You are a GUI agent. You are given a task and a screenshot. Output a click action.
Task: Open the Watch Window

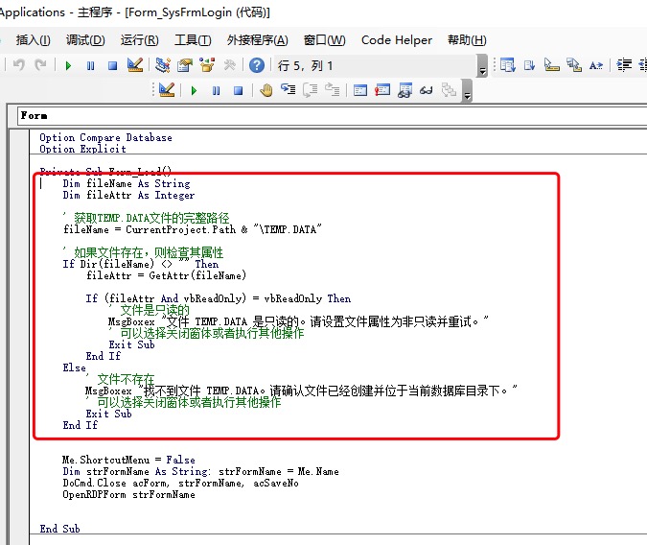(x=404, y=90)
